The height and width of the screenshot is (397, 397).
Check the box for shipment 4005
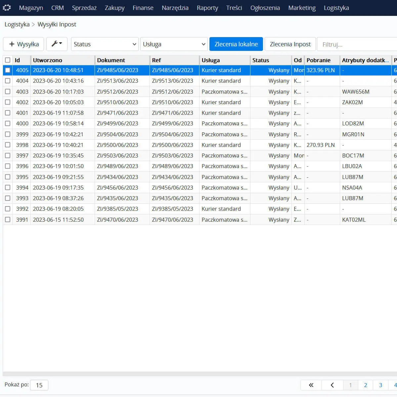8,70
